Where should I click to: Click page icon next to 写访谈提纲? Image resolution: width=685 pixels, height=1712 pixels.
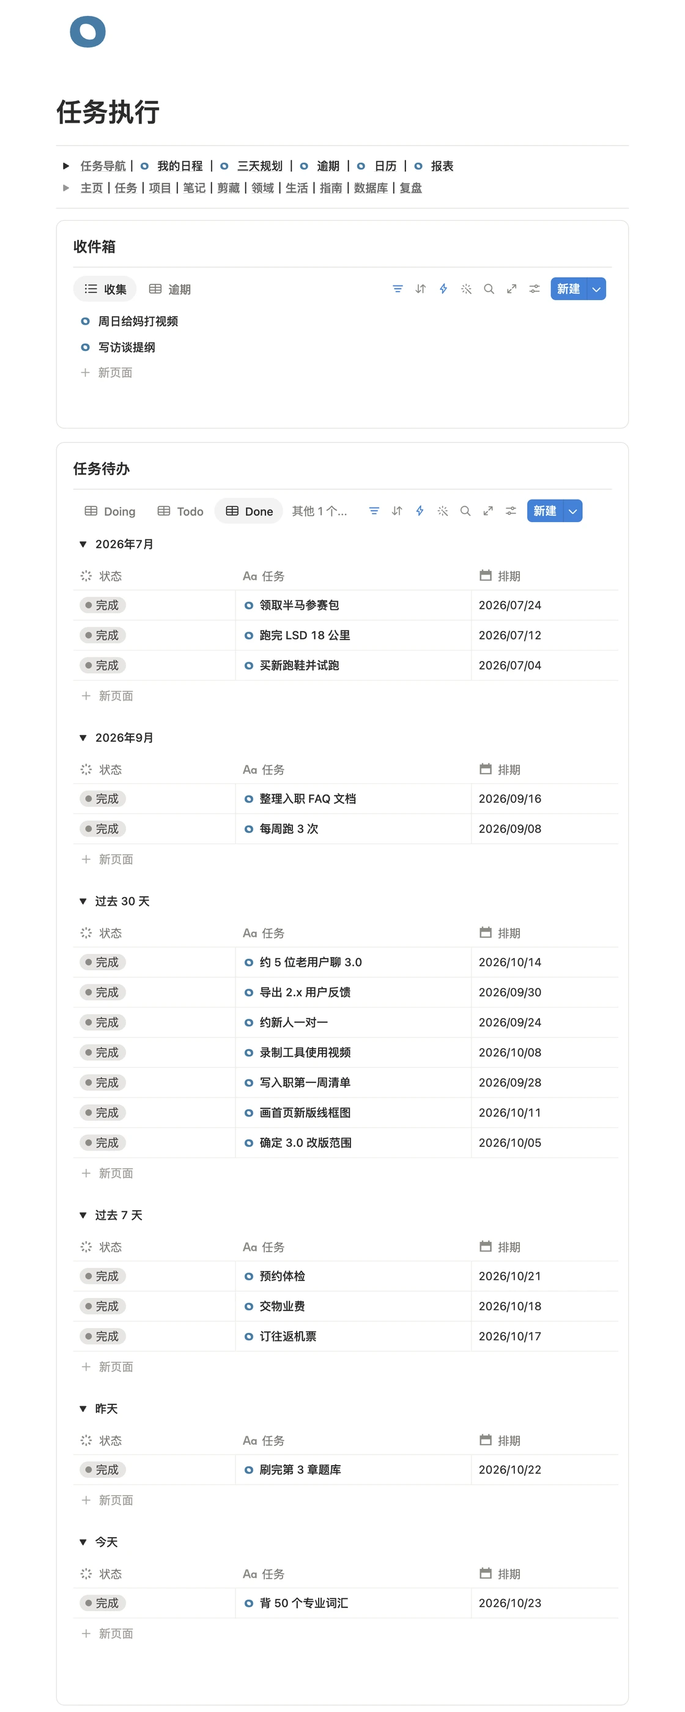tap(85, 347)
